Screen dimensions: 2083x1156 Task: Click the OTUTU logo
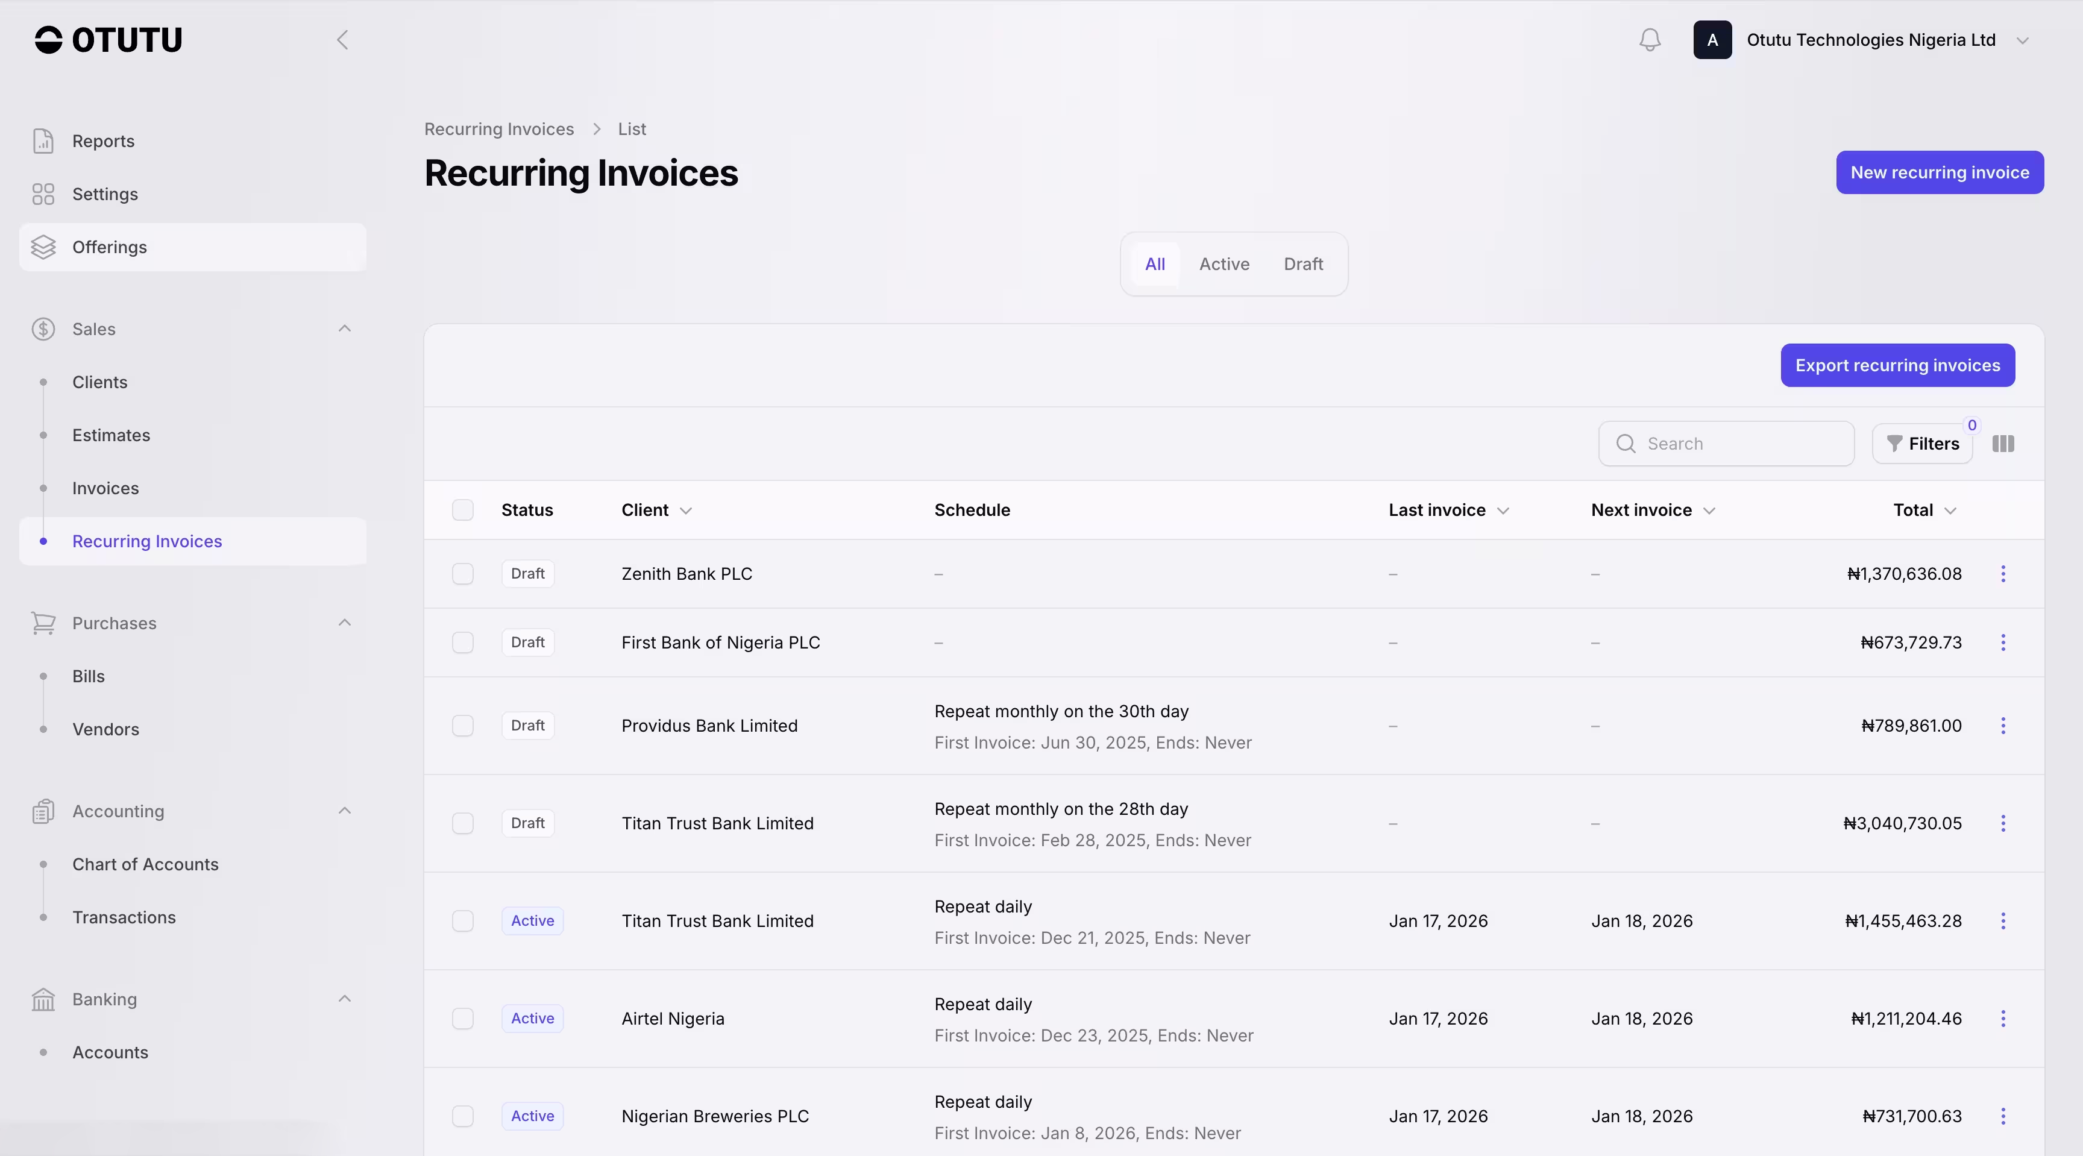(108, 40)
